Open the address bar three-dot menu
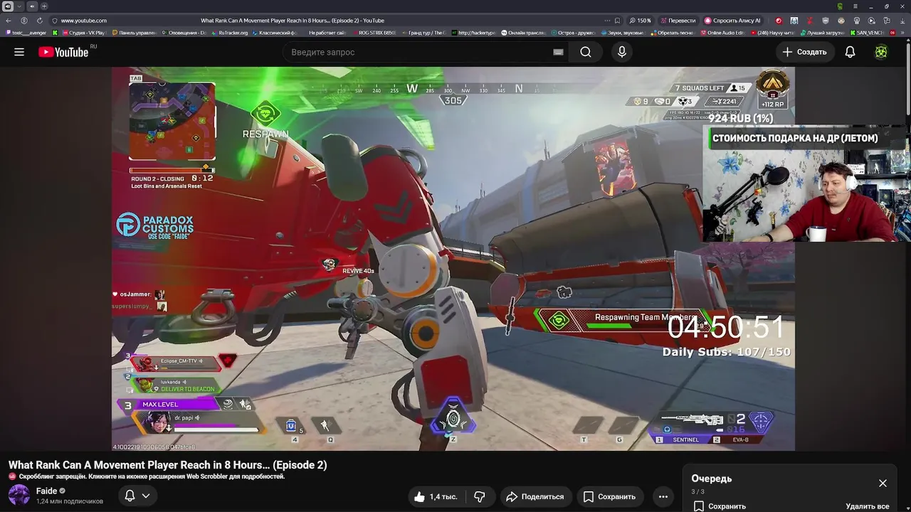 click(607, 21)
